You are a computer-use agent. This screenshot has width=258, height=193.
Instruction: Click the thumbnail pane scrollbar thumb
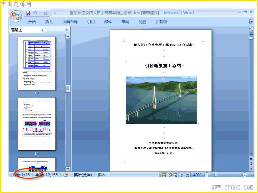(x=68, y=89)
